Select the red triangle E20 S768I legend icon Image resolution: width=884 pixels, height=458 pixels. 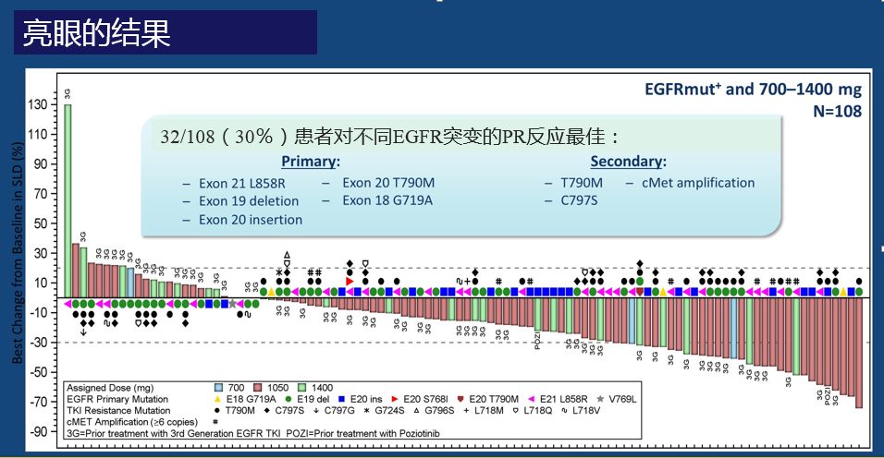pos(395,399)
